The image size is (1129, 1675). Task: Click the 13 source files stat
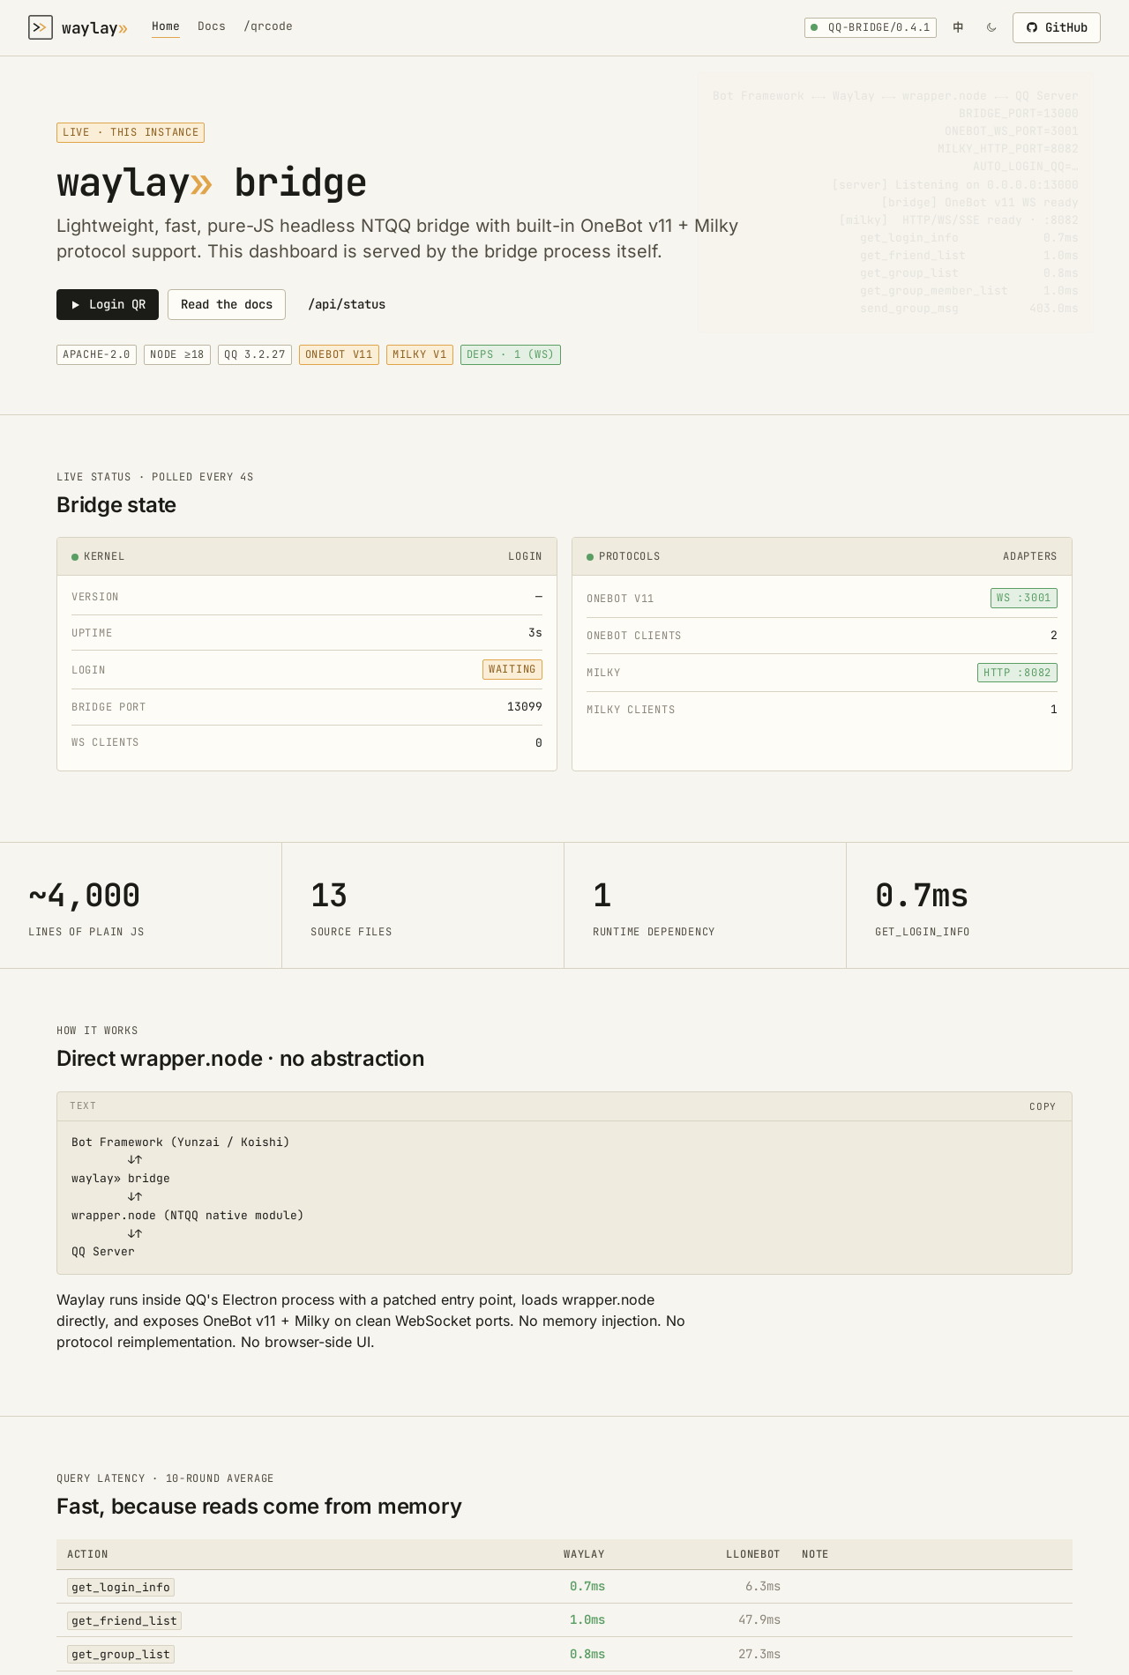(329, 896)
